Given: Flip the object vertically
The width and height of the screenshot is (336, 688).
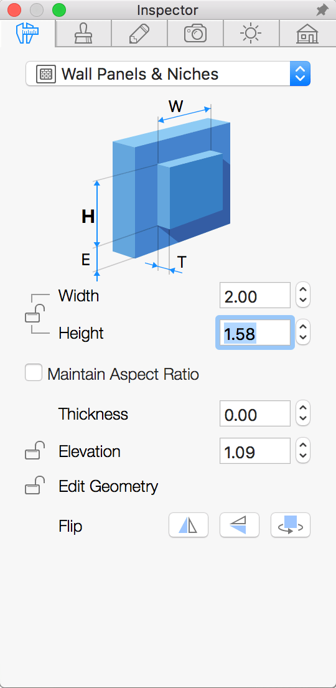Looking at the screenshot, I should click(240, 525).
